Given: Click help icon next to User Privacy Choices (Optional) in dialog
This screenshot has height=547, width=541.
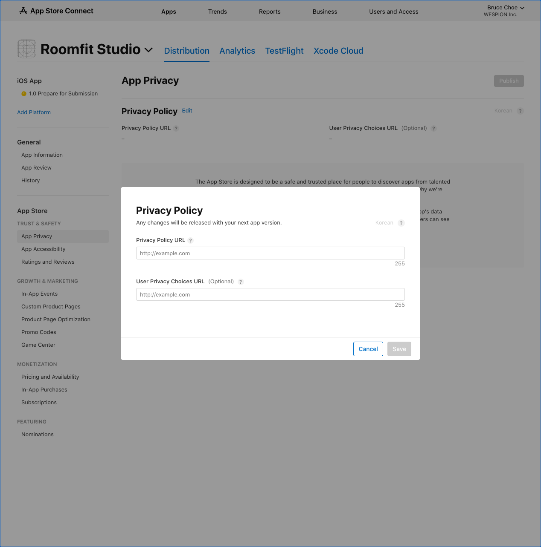Looking at the screenshot, I should click(x=241, y=282).
